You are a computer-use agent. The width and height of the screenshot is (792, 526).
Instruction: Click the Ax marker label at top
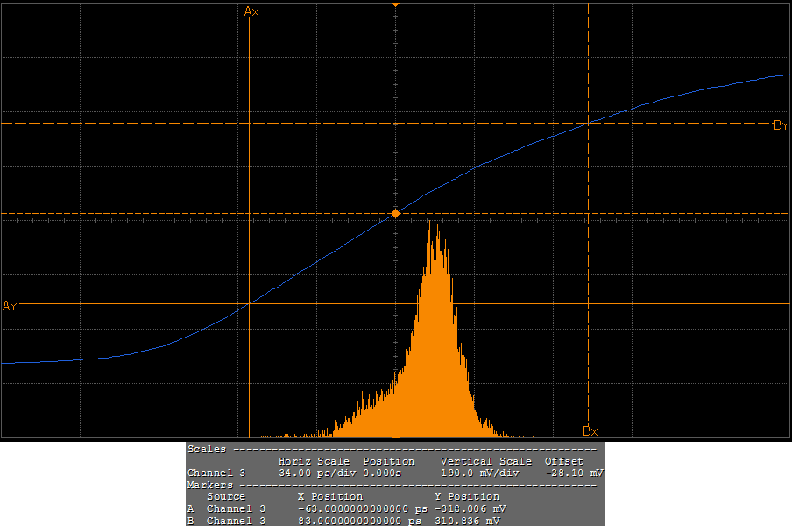click(251, 11)
